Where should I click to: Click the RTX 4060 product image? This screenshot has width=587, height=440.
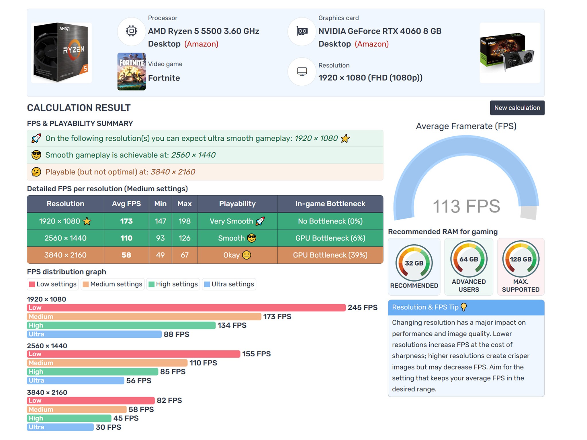510,53
